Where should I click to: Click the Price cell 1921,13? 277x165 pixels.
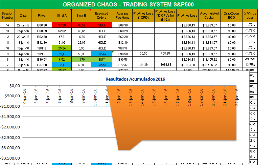coord(42,54)
